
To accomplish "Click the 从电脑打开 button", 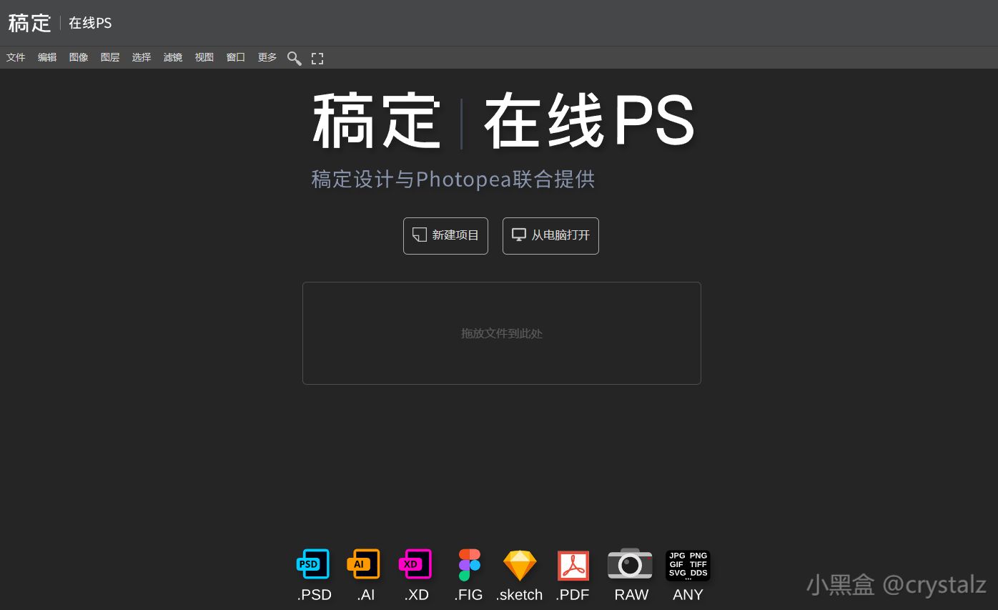I will (x=550, y=235).
